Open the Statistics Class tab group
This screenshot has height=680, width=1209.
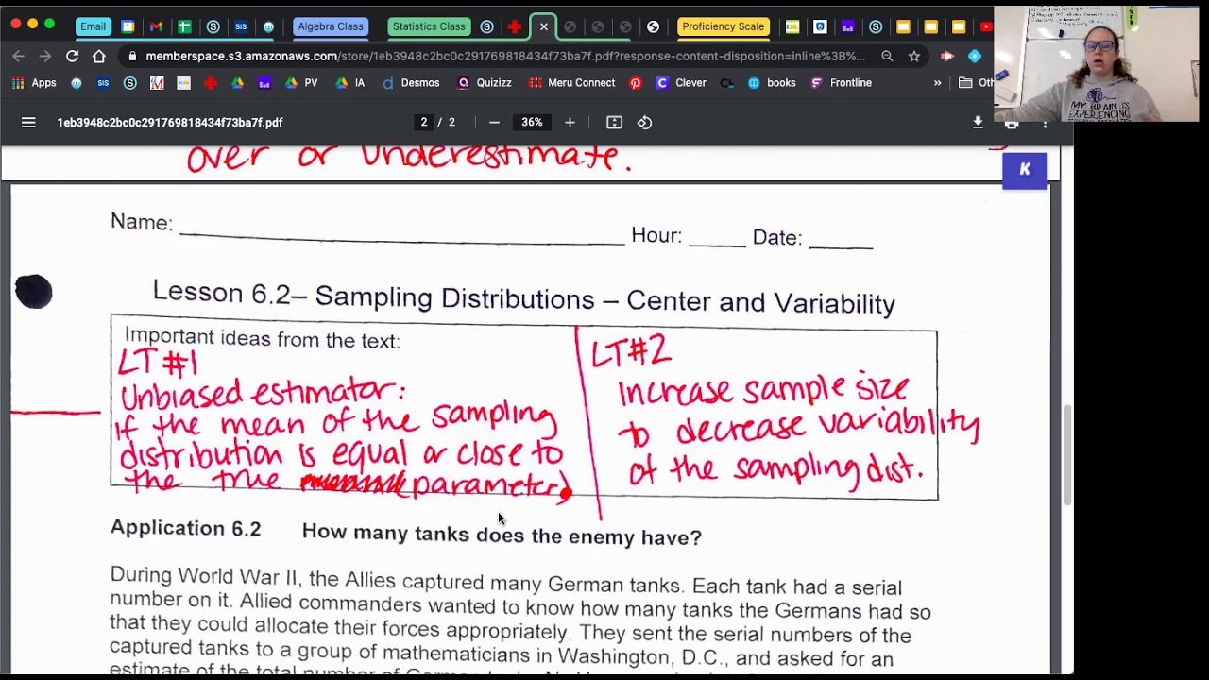429,26
